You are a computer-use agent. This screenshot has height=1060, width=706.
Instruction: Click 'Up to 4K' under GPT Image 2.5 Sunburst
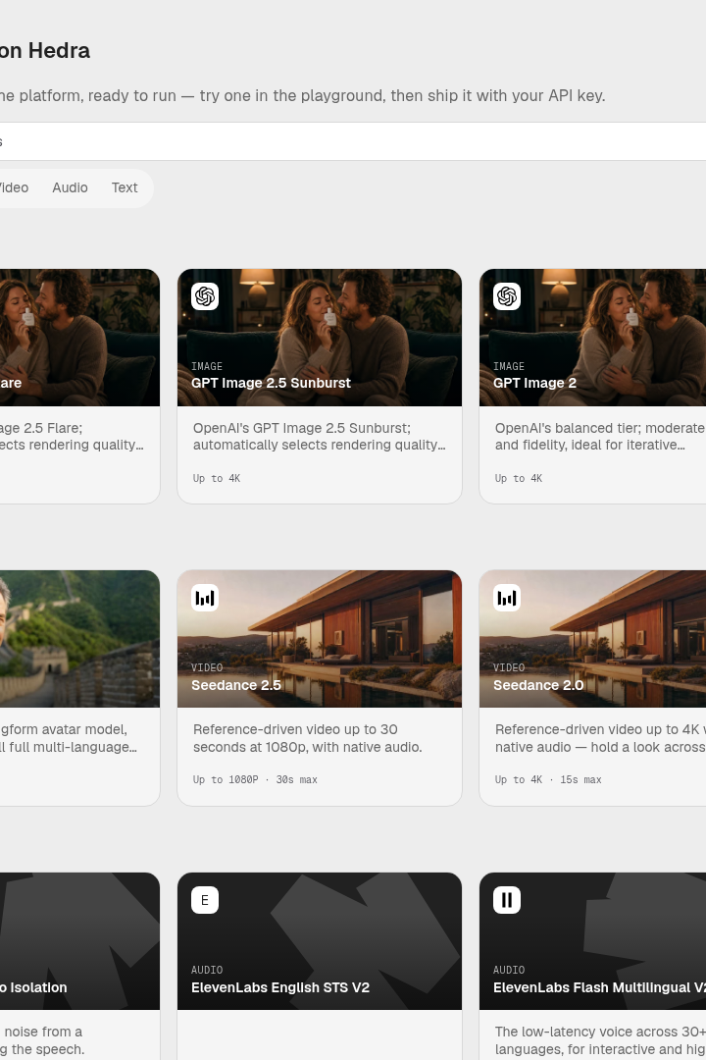(x=216, y=478)
